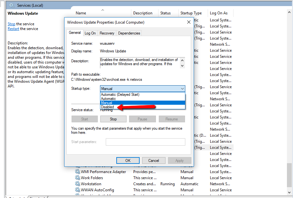Image resolution: width=293 pixels, height=198 pixels.
Task: Click the Work Folders service gear icon
Action: tap(77, 178)
